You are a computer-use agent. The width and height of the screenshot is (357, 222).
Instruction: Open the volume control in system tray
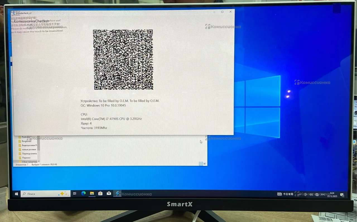(x=311, y=194)
